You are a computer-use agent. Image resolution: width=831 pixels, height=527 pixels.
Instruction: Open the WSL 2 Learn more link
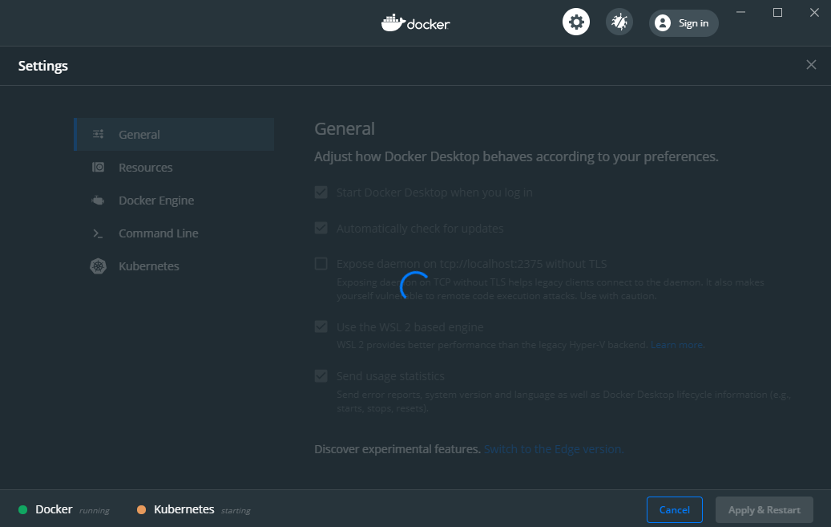[x=677, y=345]
